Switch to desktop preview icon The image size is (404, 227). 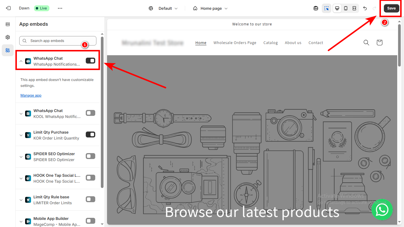(337, 8)
